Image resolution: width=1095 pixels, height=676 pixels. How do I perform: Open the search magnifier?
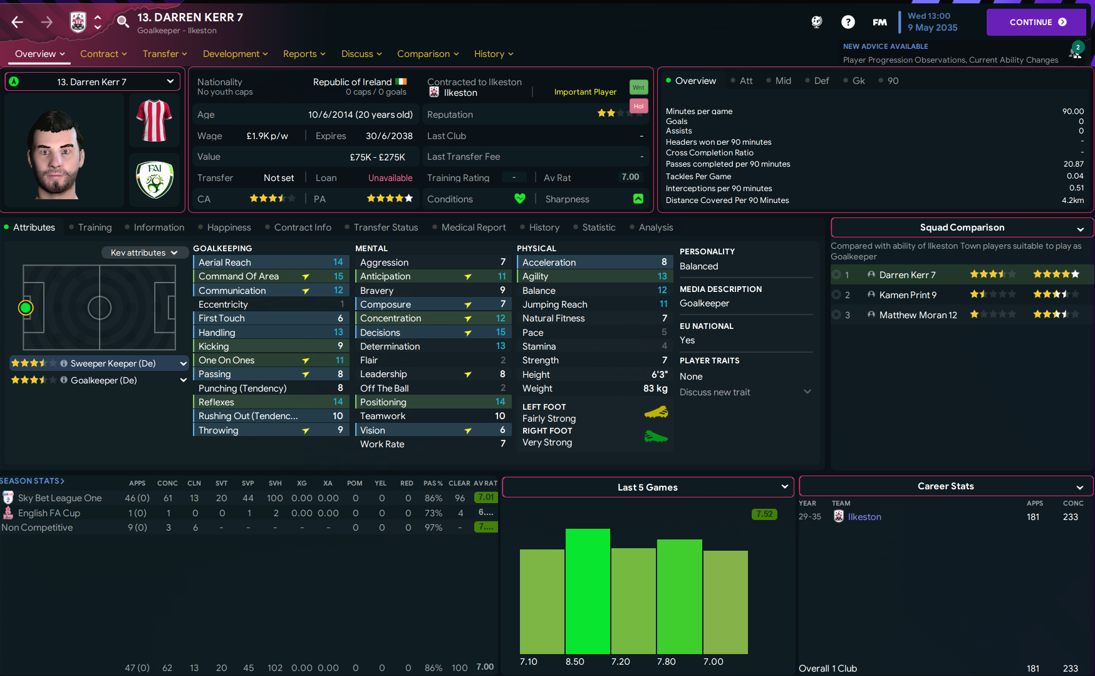point(123,23)
